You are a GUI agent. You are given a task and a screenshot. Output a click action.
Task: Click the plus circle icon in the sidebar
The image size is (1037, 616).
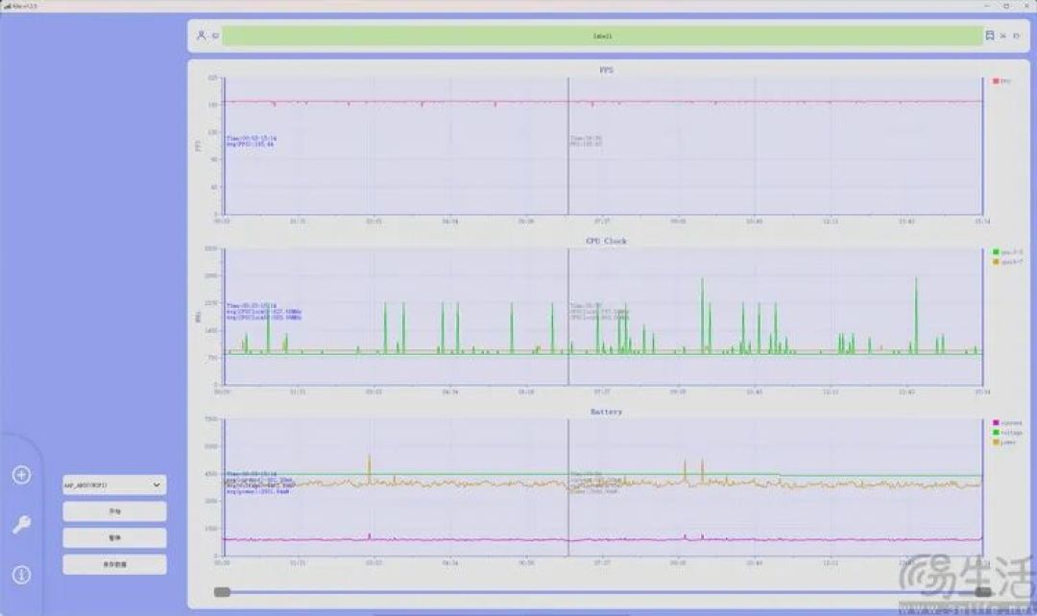pyautogui.click(x=21, y=475)
